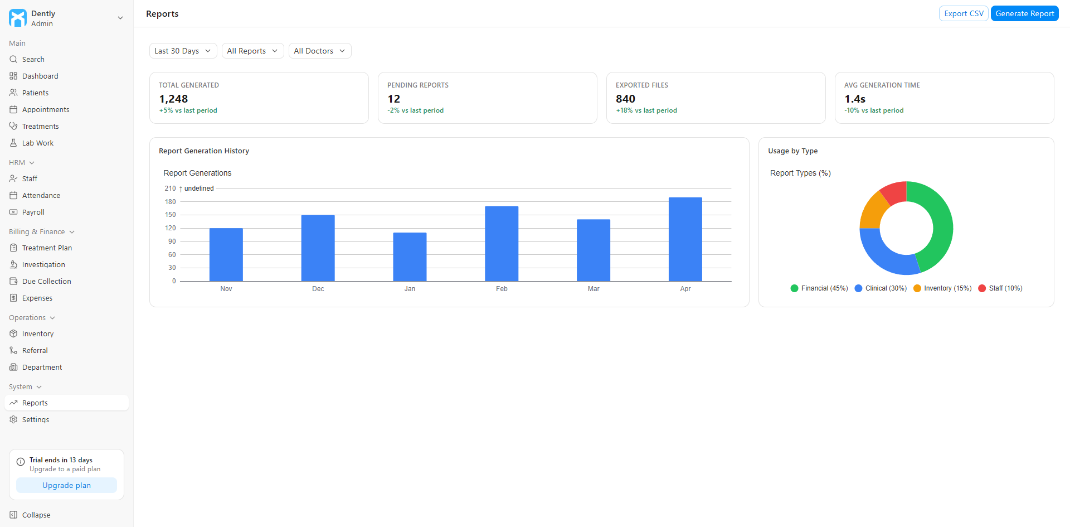Click the Appointments calendar icon
1070x527 pixels.
coord(13,109)
